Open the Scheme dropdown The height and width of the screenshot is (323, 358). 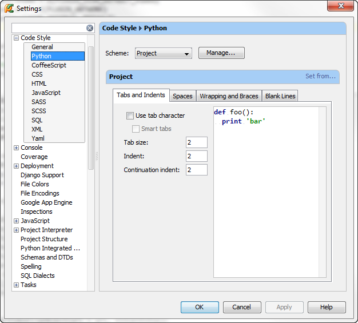tap(163, 53)
